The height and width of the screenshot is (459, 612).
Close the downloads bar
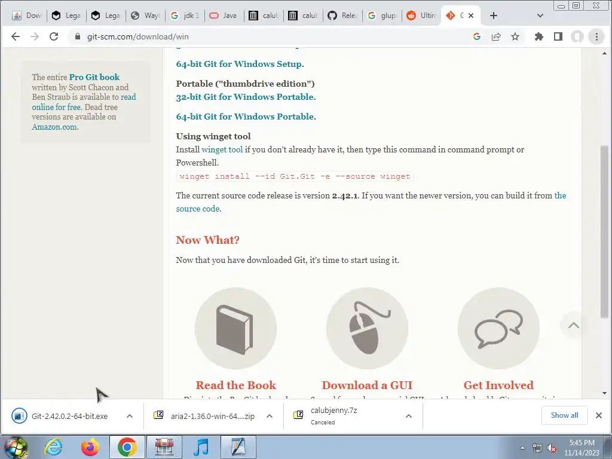point(599,415)
